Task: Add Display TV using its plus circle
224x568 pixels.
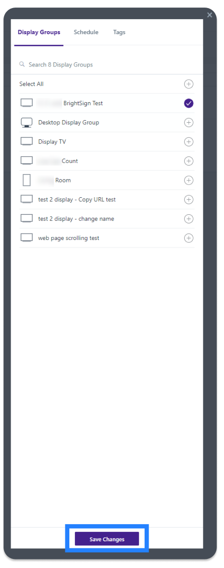Action: [x=188, y=142]
